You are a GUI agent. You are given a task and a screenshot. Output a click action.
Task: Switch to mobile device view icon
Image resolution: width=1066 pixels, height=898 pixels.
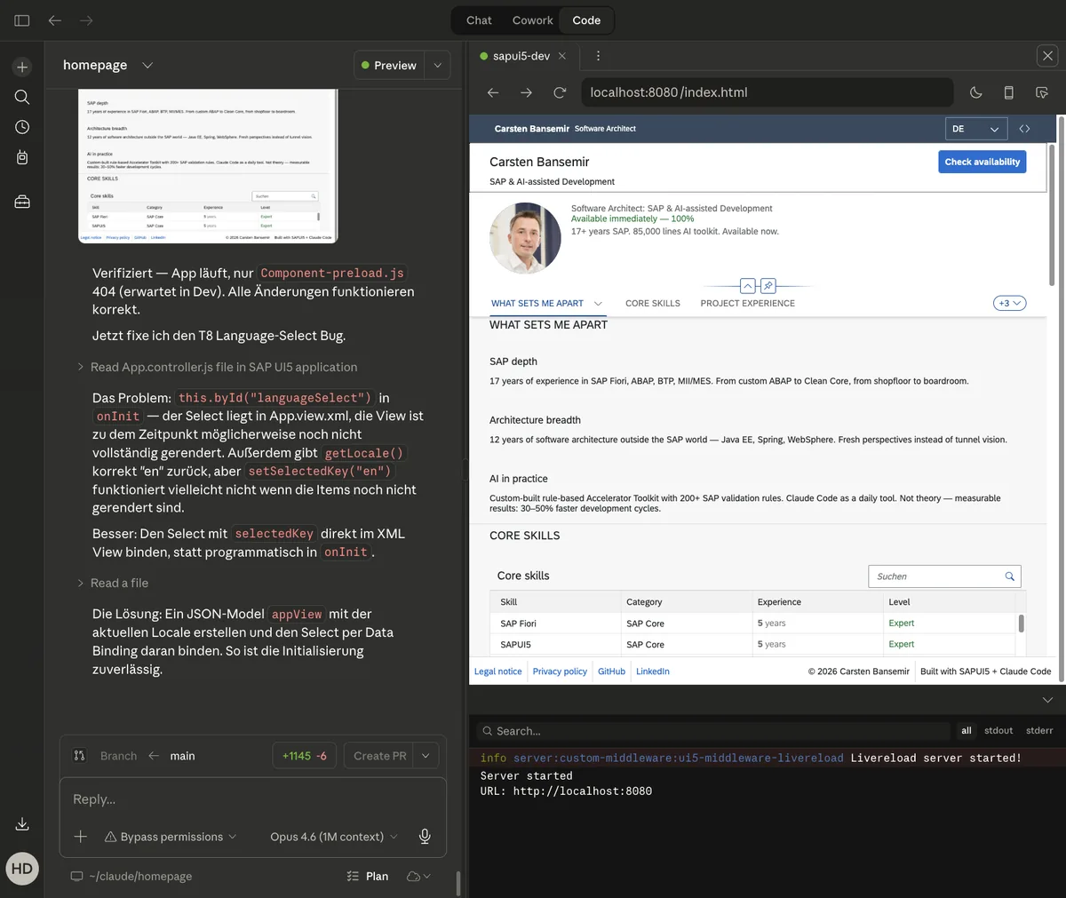click(x=1008, y=92)
